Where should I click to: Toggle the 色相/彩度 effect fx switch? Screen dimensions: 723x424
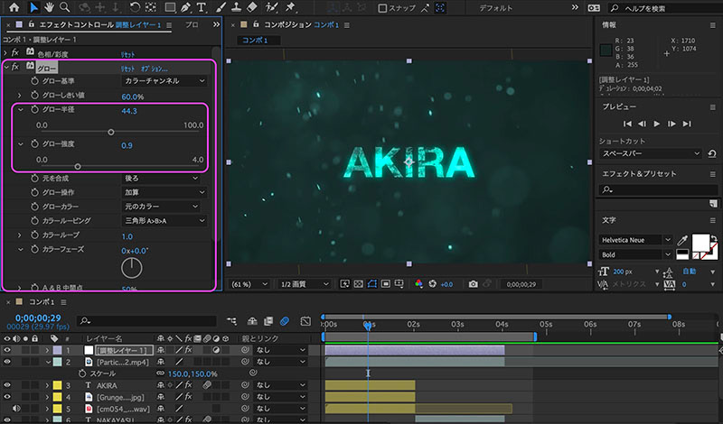(15, 53)
